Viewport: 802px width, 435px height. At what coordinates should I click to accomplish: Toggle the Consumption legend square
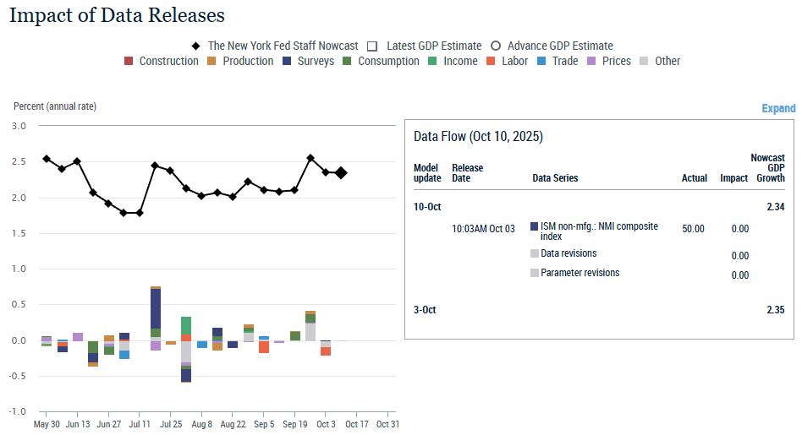pyautogui.click(x=348, y=61)
